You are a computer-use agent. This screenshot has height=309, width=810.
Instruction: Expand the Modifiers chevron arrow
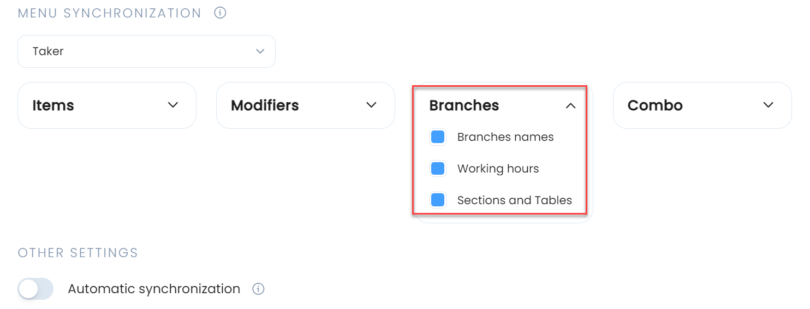[372, 105]
